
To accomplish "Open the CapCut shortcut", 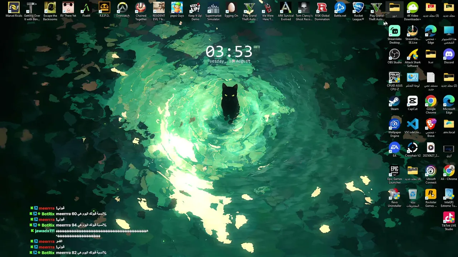I will [x=413, y=103].
